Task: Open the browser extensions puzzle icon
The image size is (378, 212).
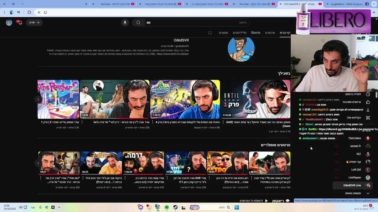Action: tap(29, 12)
